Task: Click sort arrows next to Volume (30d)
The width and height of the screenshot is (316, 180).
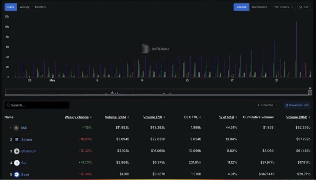Action: pyautogui.click(x=309, y=117)
